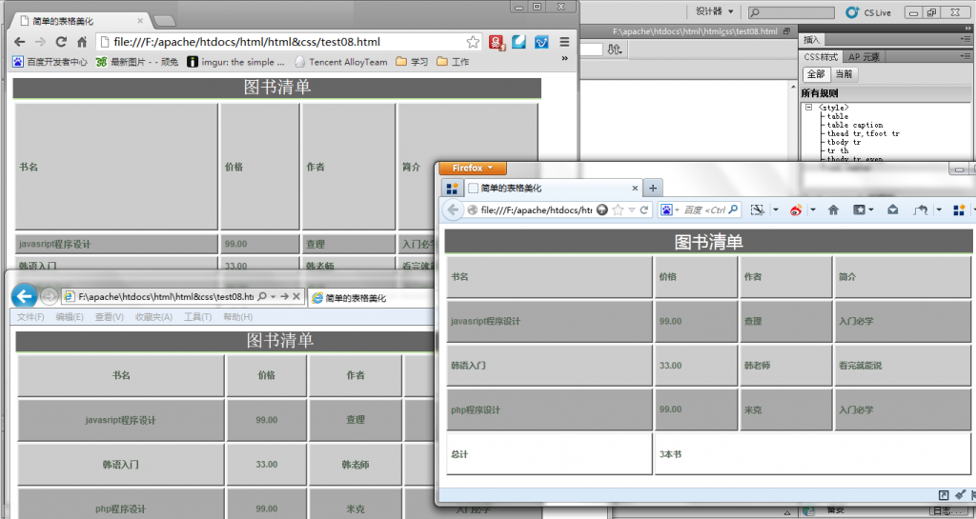
Task: Open new tab in Chrome window
Action: coord(164,21)
